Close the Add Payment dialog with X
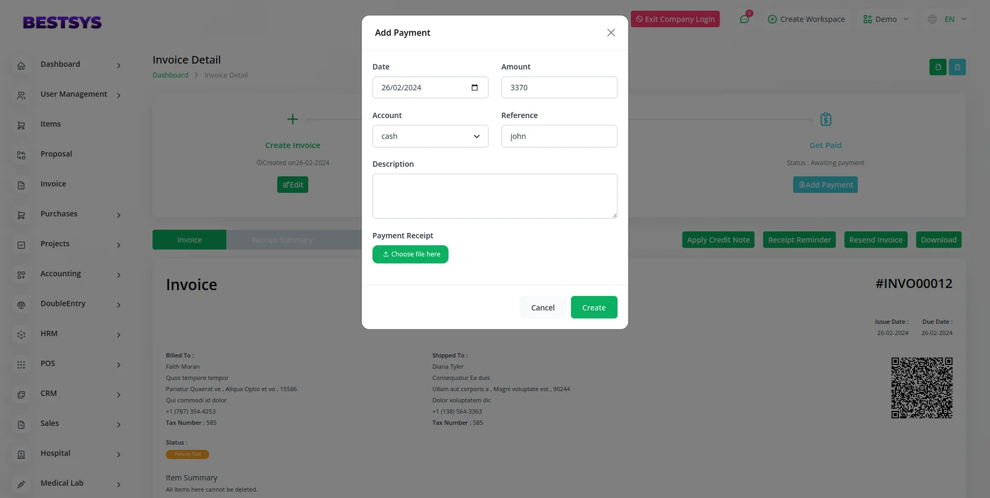Viewport: 990px width, 498px height. point(611,33)
